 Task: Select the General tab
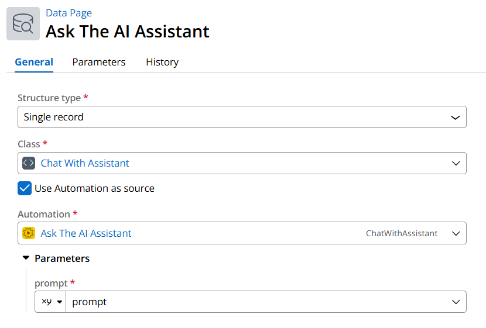(34, 62)
